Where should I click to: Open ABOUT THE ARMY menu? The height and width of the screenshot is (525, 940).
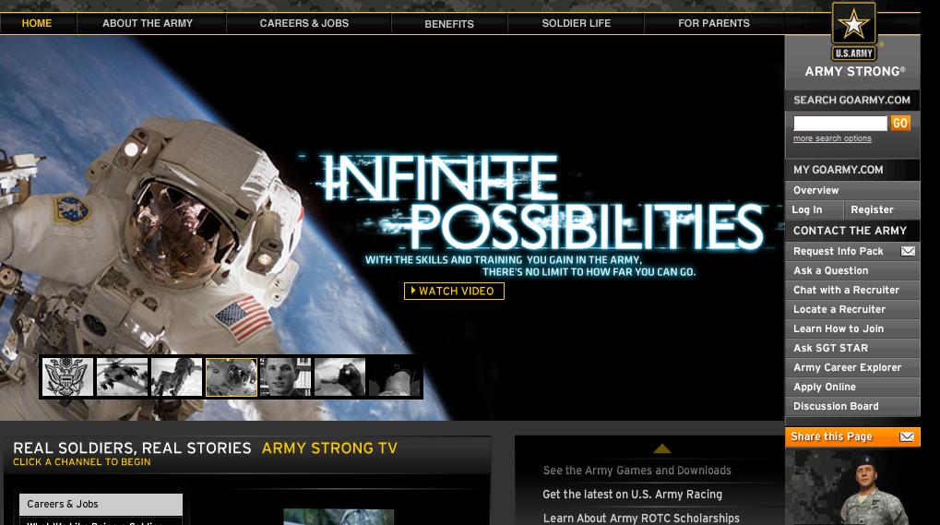(148, 23)
